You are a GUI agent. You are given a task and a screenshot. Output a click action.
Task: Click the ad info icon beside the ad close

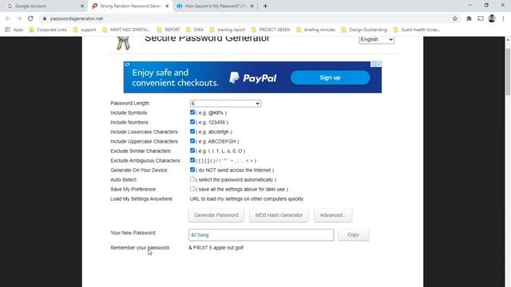[x=373, y=64]
